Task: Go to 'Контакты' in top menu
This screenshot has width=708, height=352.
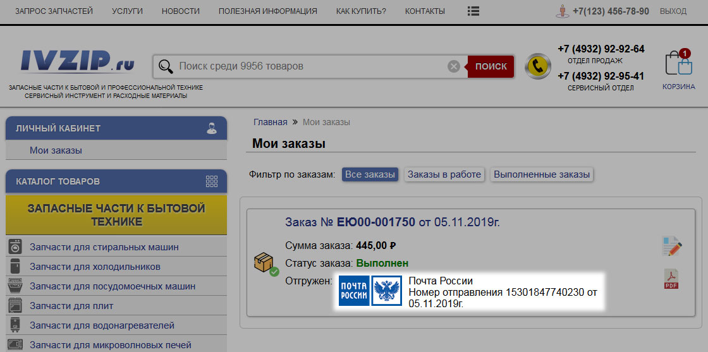Action: pyautogui.click(x=425, y=11)
